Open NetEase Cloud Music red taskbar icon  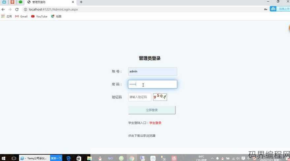click(x=174, y=158)
